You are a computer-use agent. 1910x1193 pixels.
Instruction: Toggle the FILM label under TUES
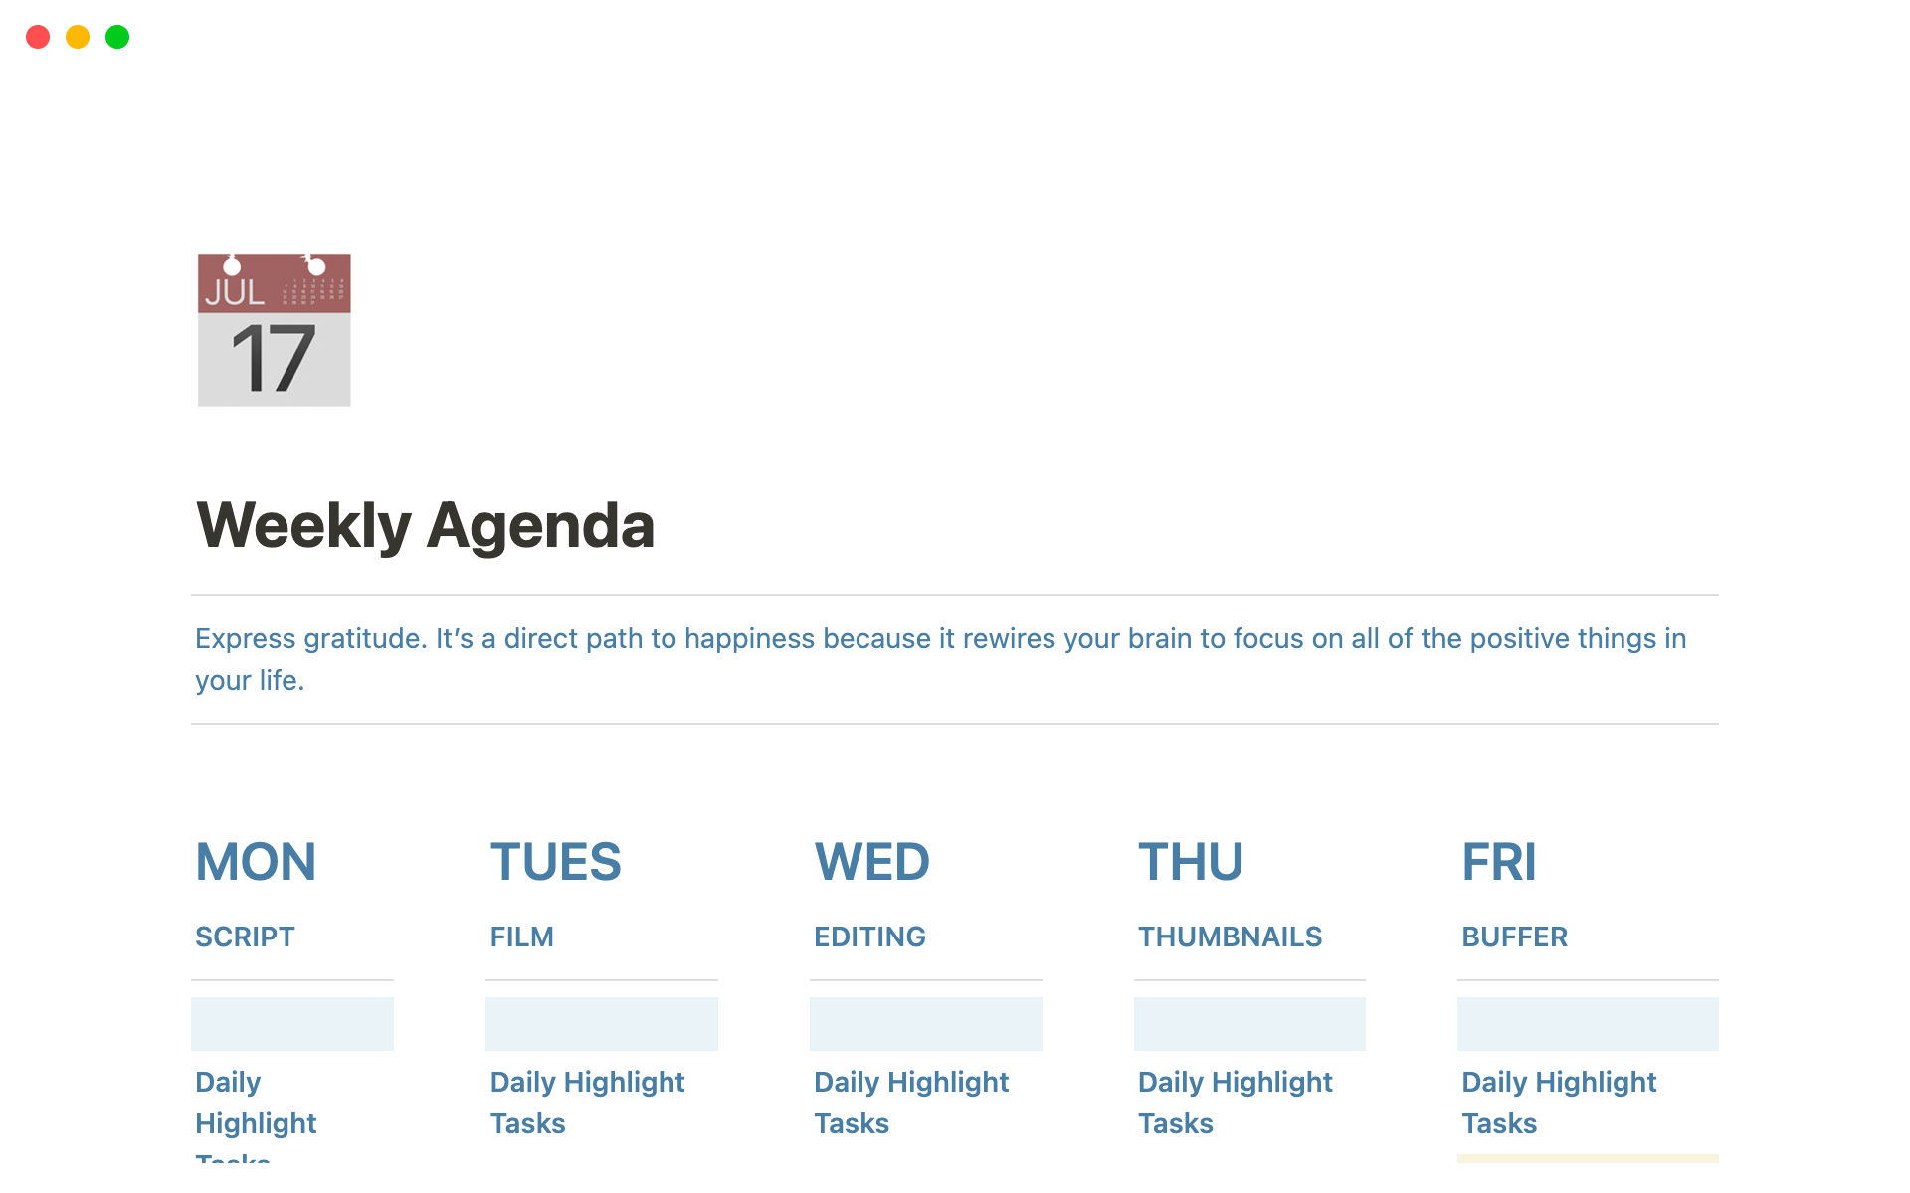click(x=520, y=936)
